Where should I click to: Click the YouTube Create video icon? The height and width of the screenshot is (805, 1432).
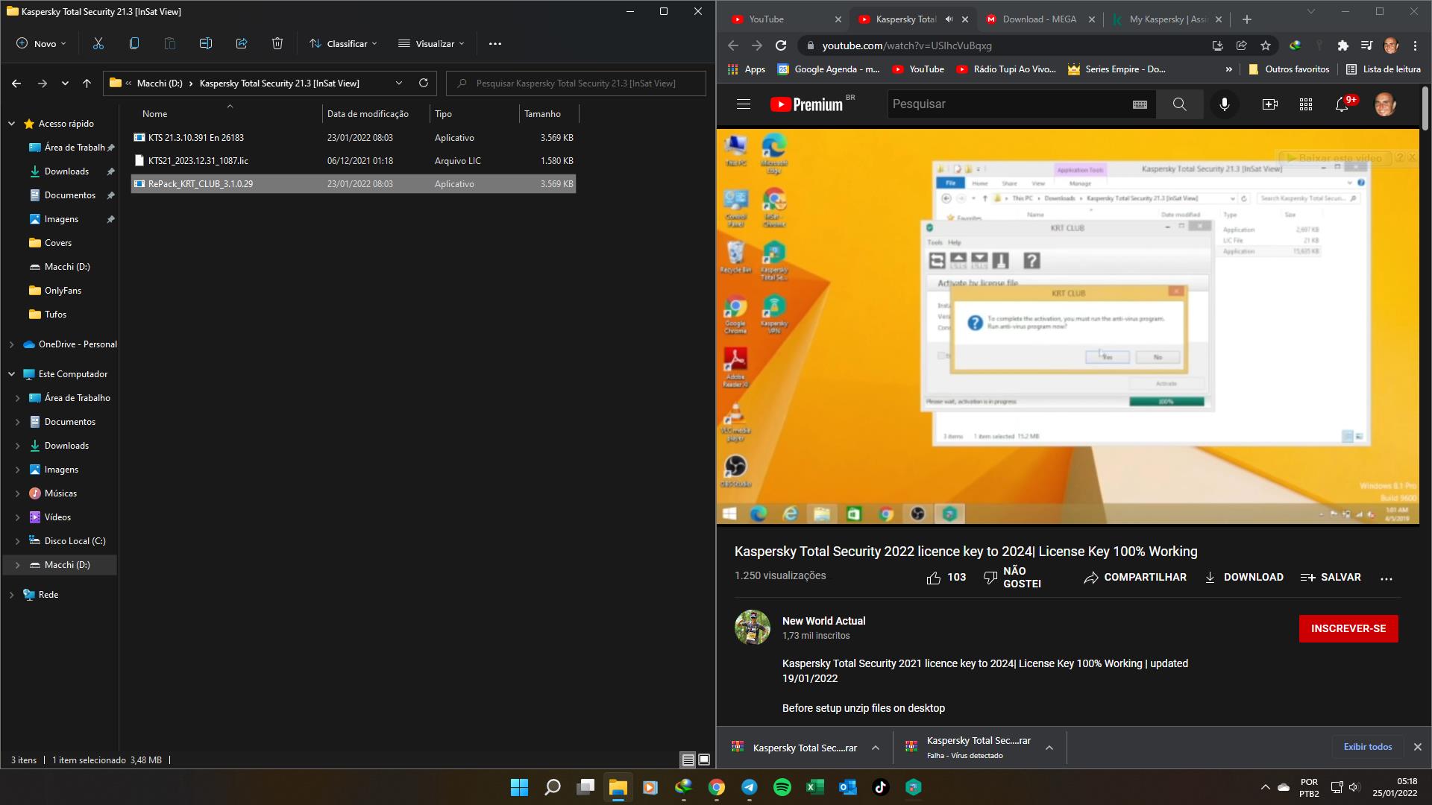point(1269,104)
